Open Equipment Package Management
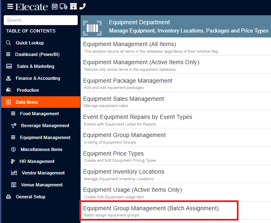The width and height of the screenshot is (271, 223). (x=176, y=84)
